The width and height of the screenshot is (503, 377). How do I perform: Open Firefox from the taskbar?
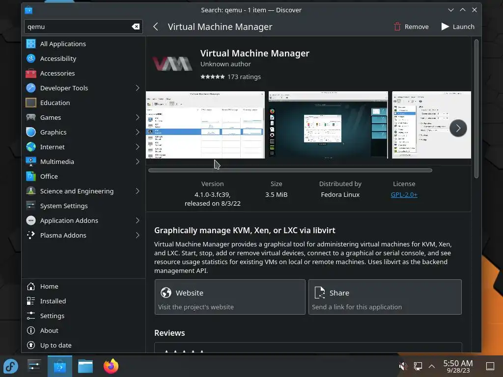pyautogui.click(x=111, y=366)
